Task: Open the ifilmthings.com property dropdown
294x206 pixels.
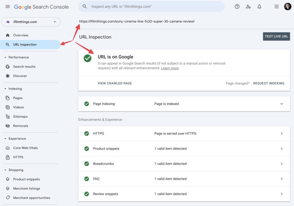Action: click(31, 22)
